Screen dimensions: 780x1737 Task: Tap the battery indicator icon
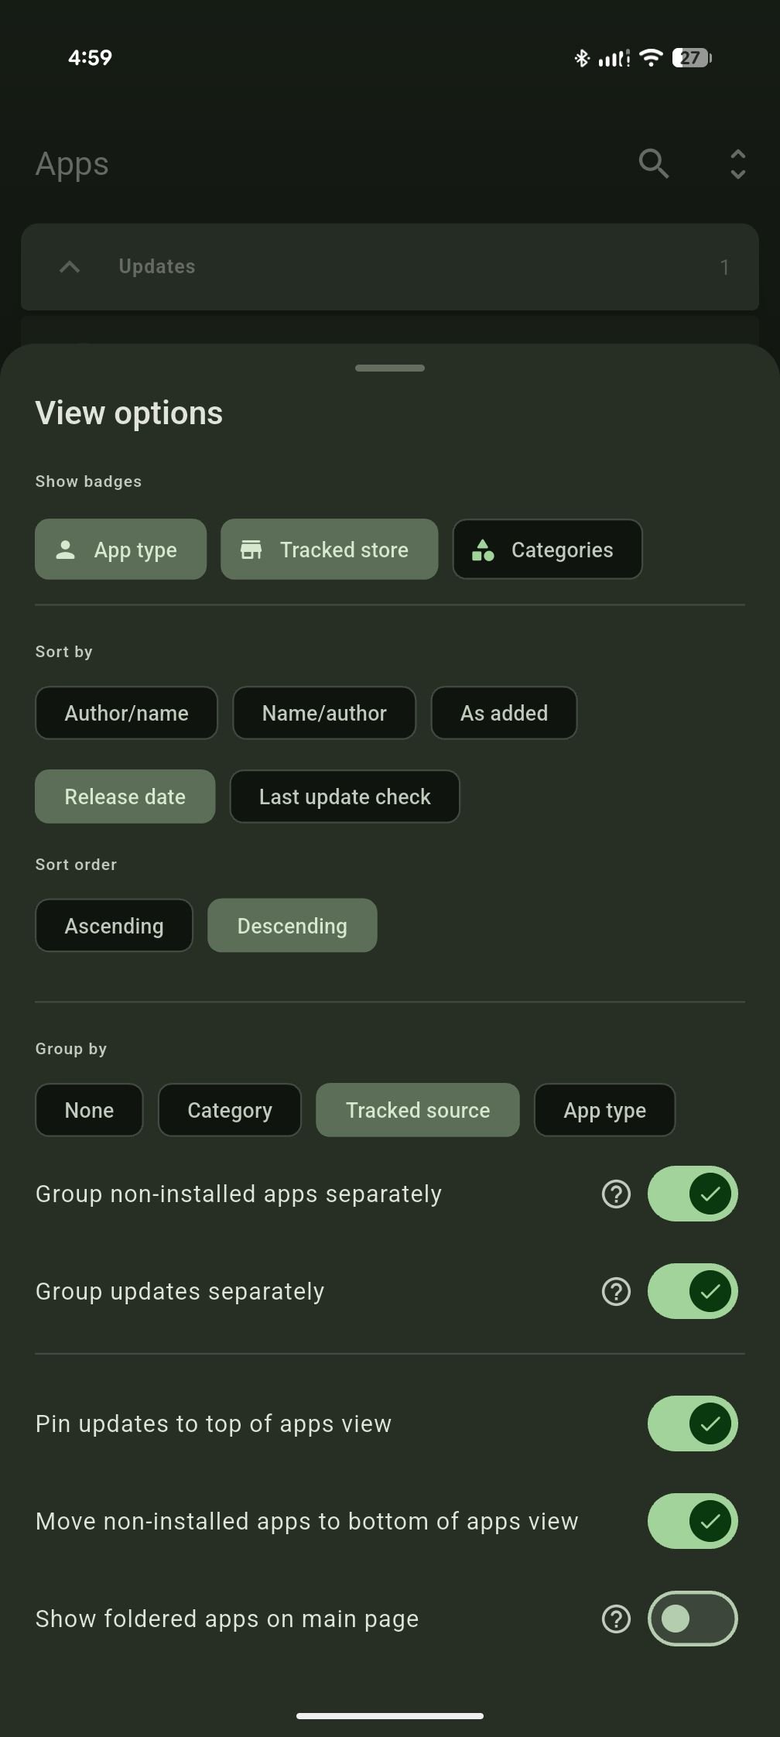[692, 57]
